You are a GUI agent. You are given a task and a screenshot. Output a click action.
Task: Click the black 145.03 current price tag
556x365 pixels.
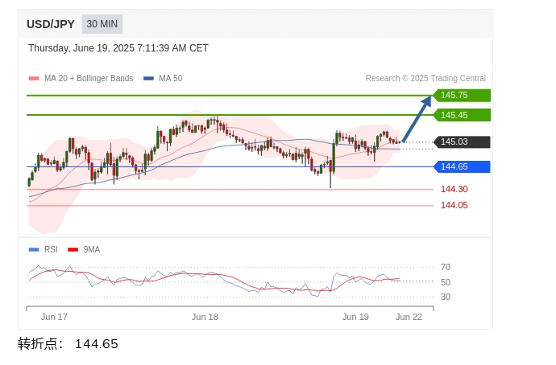coord(462,141)
